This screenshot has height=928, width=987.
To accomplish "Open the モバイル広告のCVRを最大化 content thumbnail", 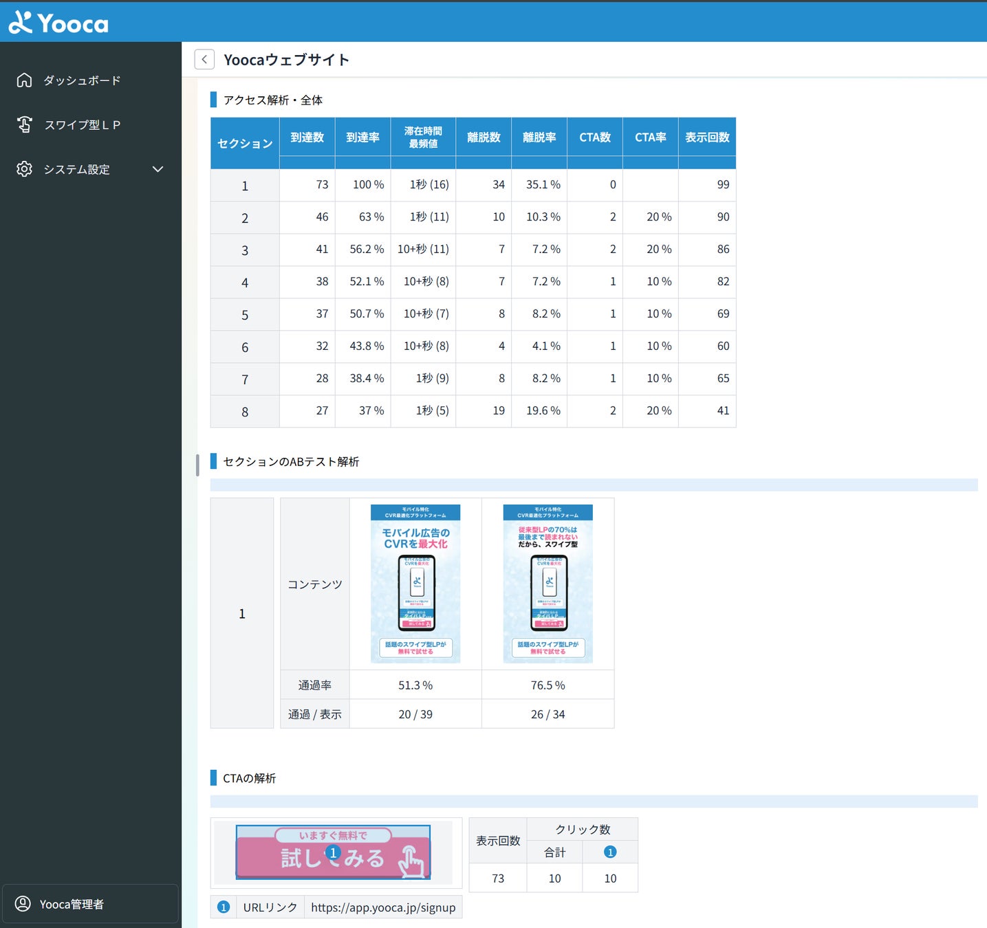I will pyautogui.click(x=415, y=584).
